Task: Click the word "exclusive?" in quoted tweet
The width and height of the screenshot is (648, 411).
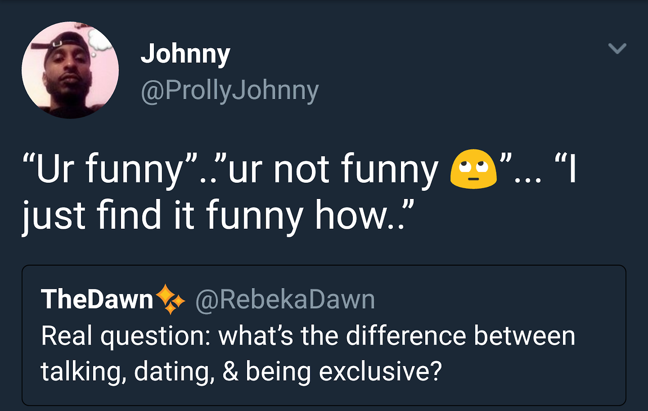Action: coord(380,372)
